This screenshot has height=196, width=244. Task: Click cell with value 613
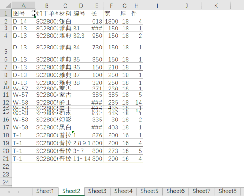(96, 21)
